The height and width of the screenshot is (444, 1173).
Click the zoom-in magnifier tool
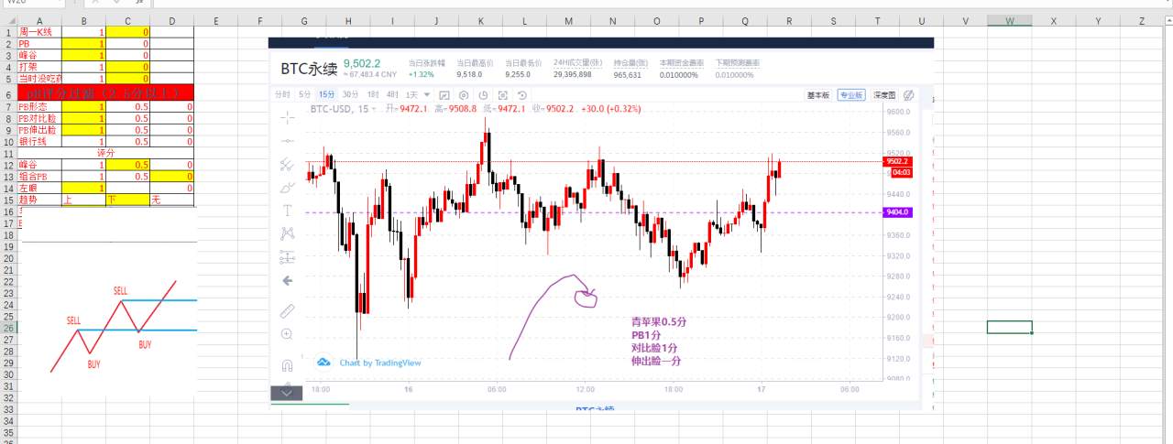(x=287, y=335)
